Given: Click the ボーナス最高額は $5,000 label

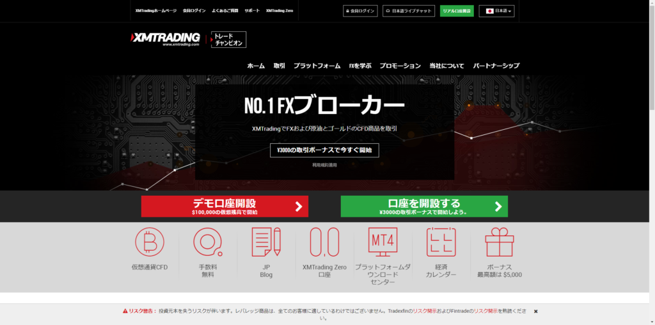Looking at the screenshot, I should (500, 271).
